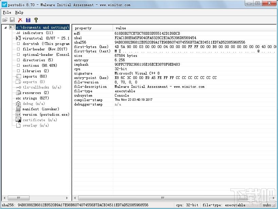Click the sha1 hash value cell
This screenshot has height=209, width=278.
(155, 38)
